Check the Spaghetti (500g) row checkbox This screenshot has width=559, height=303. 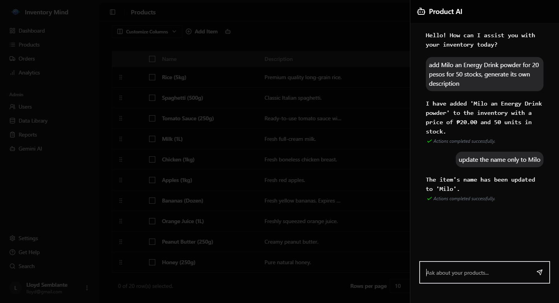tap(152, 98)
